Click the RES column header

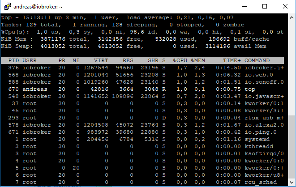(x=128, y=60)
